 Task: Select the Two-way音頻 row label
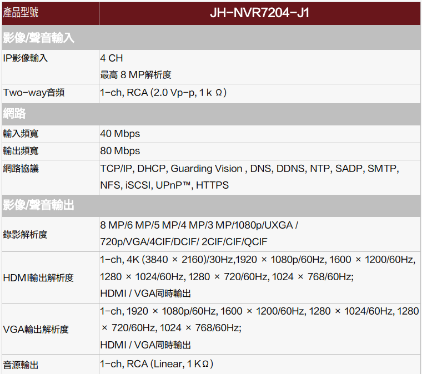34,93
